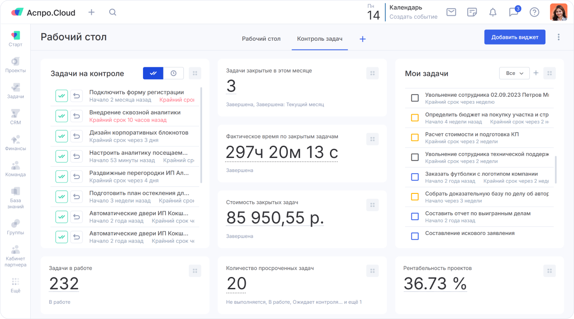Image resolution: width=574 pixels, height=319 pixels.
Task: Check the 'Заказать футболки с логотипом компании' checkbox
Action: coord(415,177)
